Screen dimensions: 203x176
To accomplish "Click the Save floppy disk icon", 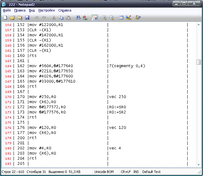I will [x=27, y=18].
